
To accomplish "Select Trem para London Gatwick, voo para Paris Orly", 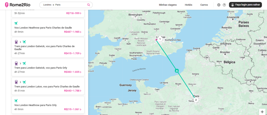I will point(40,68).
